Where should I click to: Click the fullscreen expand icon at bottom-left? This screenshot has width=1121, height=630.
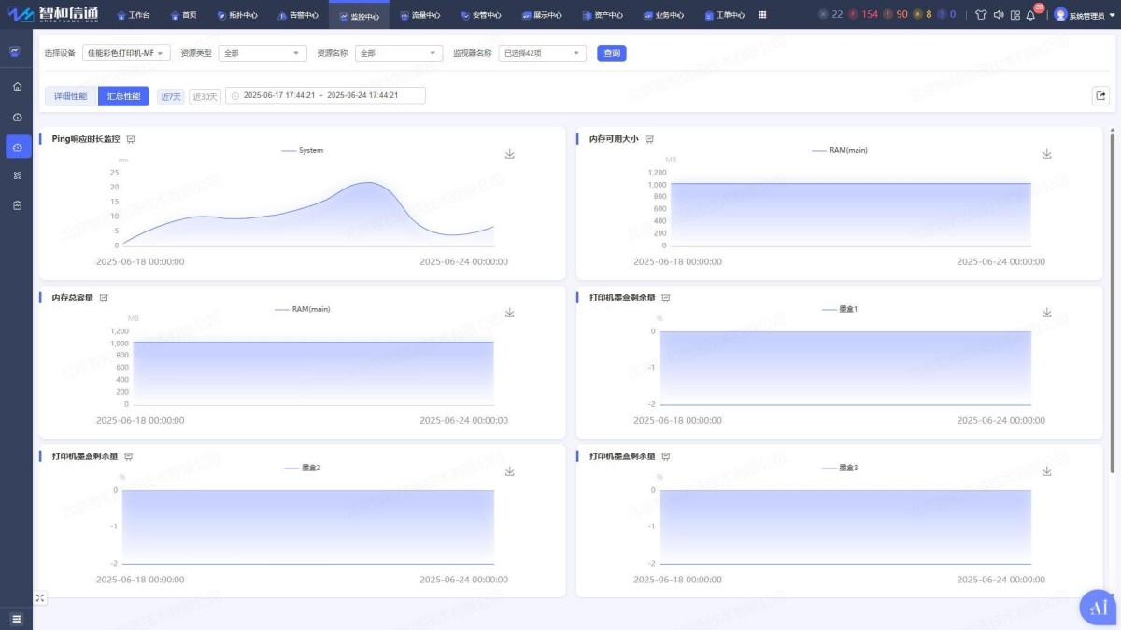pyautogui.click(x=40, y=598)
